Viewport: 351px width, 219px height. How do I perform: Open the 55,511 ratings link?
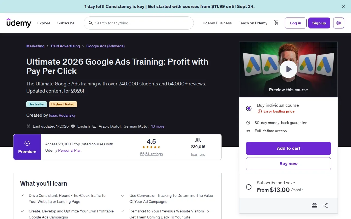151,154
